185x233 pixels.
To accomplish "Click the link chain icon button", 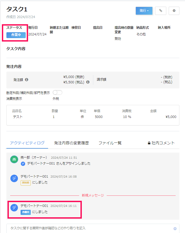I will tap(160, 11).
